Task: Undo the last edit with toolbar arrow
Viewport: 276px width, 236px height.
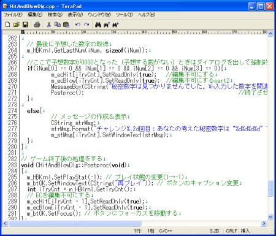Action: (78, 25)
